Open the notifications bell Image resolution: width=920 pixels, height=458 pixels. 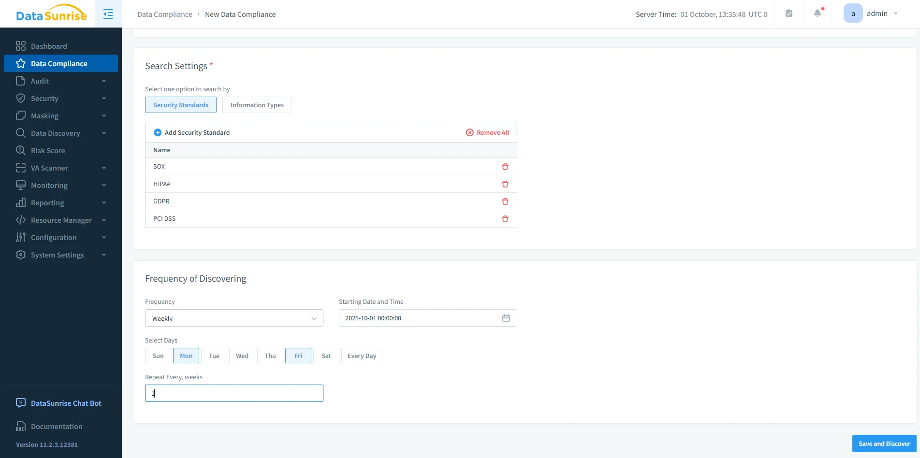coord(817,13)
